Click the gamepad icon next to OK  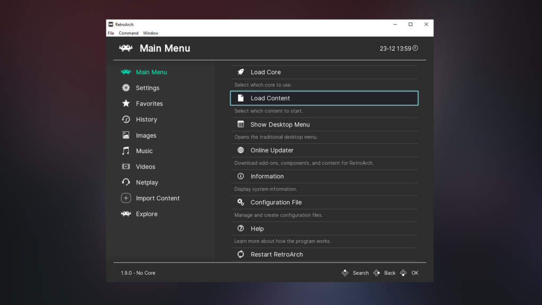point(403,273)
